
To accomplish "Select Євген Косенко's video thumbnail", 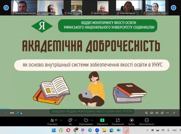I will (x=103, y=8).
